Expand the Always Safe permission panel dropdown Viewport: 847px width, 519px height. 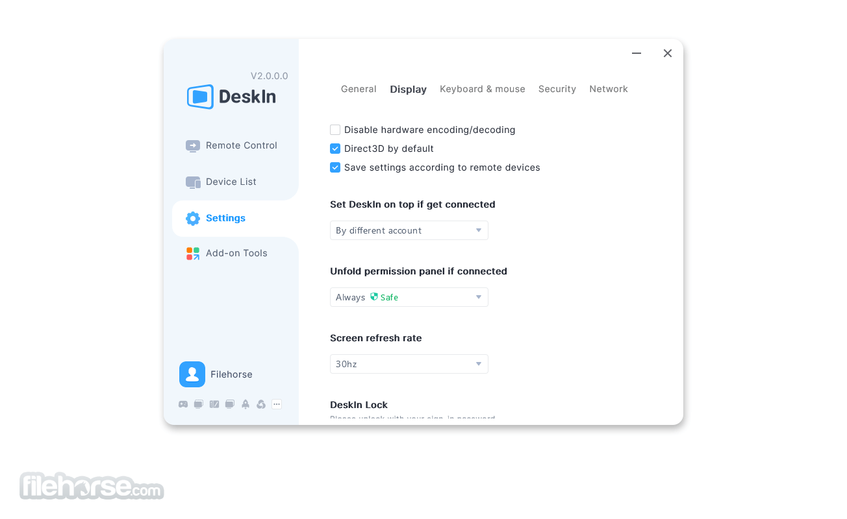tap(409, 297)
